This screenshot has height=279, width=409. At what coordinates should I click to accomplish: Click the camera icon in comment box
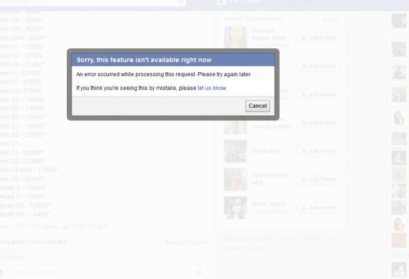(200, 272)
